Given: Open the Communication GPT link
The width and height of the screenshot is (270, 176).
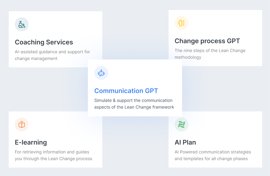Looking at the screenshot, I should [x=126, y=91].
